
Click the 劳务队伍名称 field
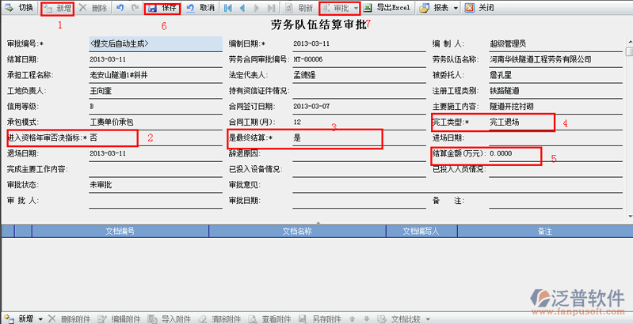point(556,59)
